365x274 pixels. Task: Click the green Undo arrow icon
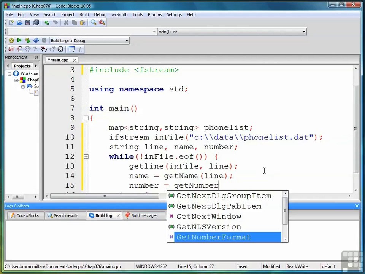coord(47,22)
